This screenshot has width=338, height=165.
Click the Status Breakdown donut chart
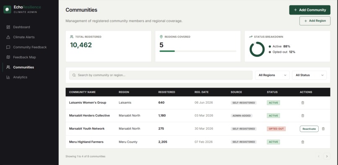coord(257,49)
